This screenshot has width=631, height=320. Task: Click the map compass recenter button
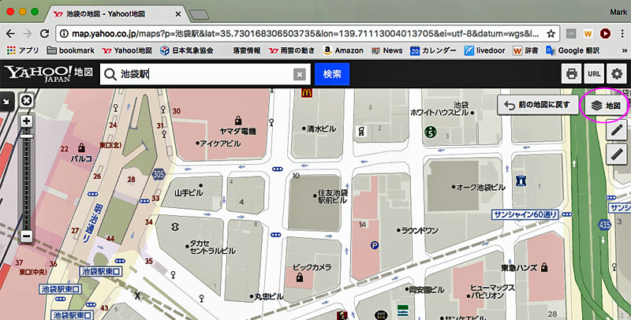(x=27, y=101)
